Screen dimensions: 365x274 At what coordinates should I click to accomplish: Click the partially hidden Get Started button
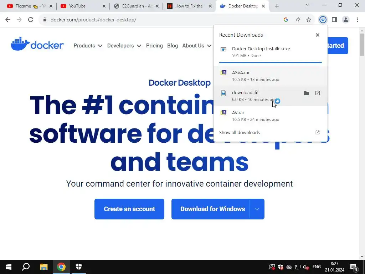[338, 46]
